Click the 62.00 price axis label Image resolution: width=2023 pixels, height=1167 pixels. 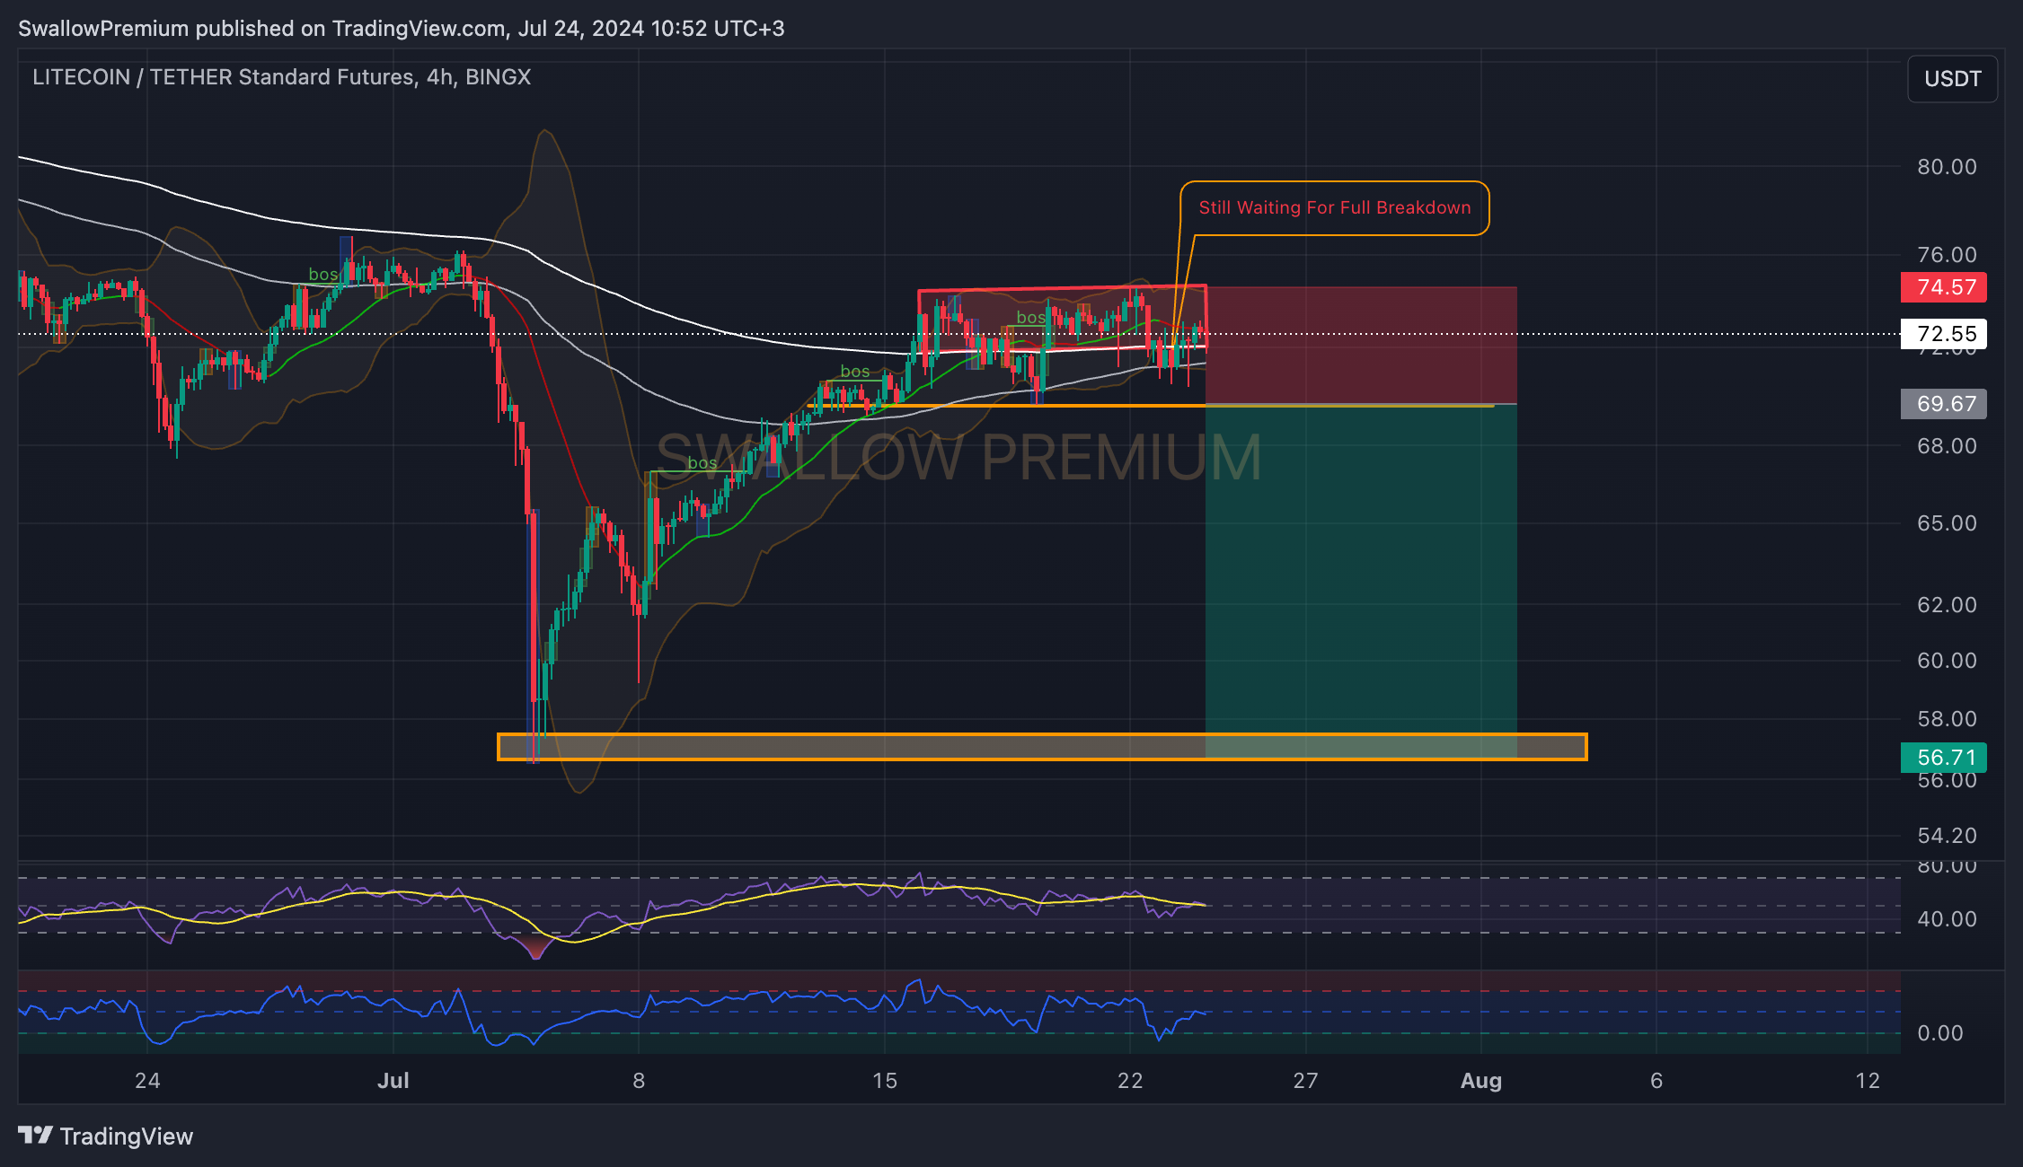point(1947,605)
